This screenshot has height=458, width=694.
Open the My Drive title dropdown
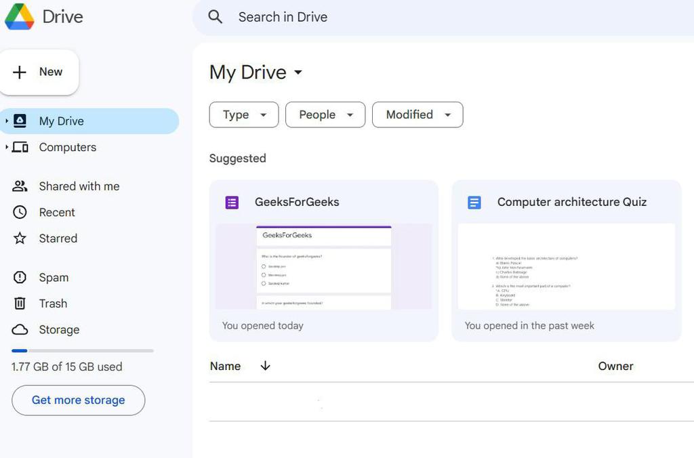298,72
